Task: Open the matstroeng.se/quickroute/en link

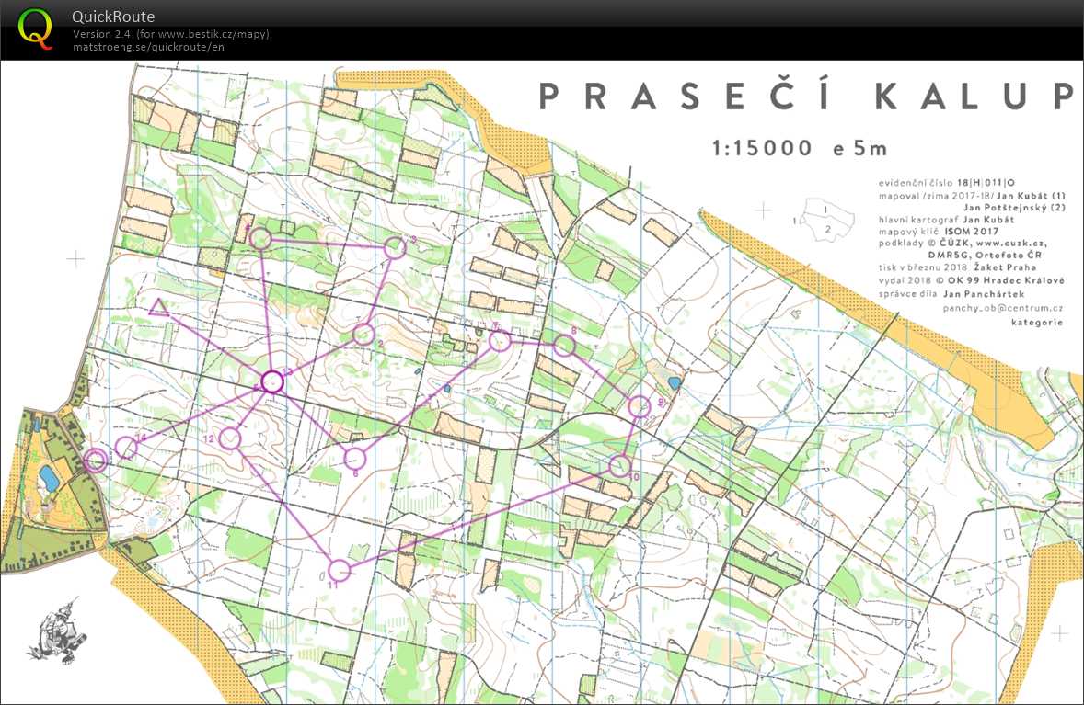Action: (148, 47)
